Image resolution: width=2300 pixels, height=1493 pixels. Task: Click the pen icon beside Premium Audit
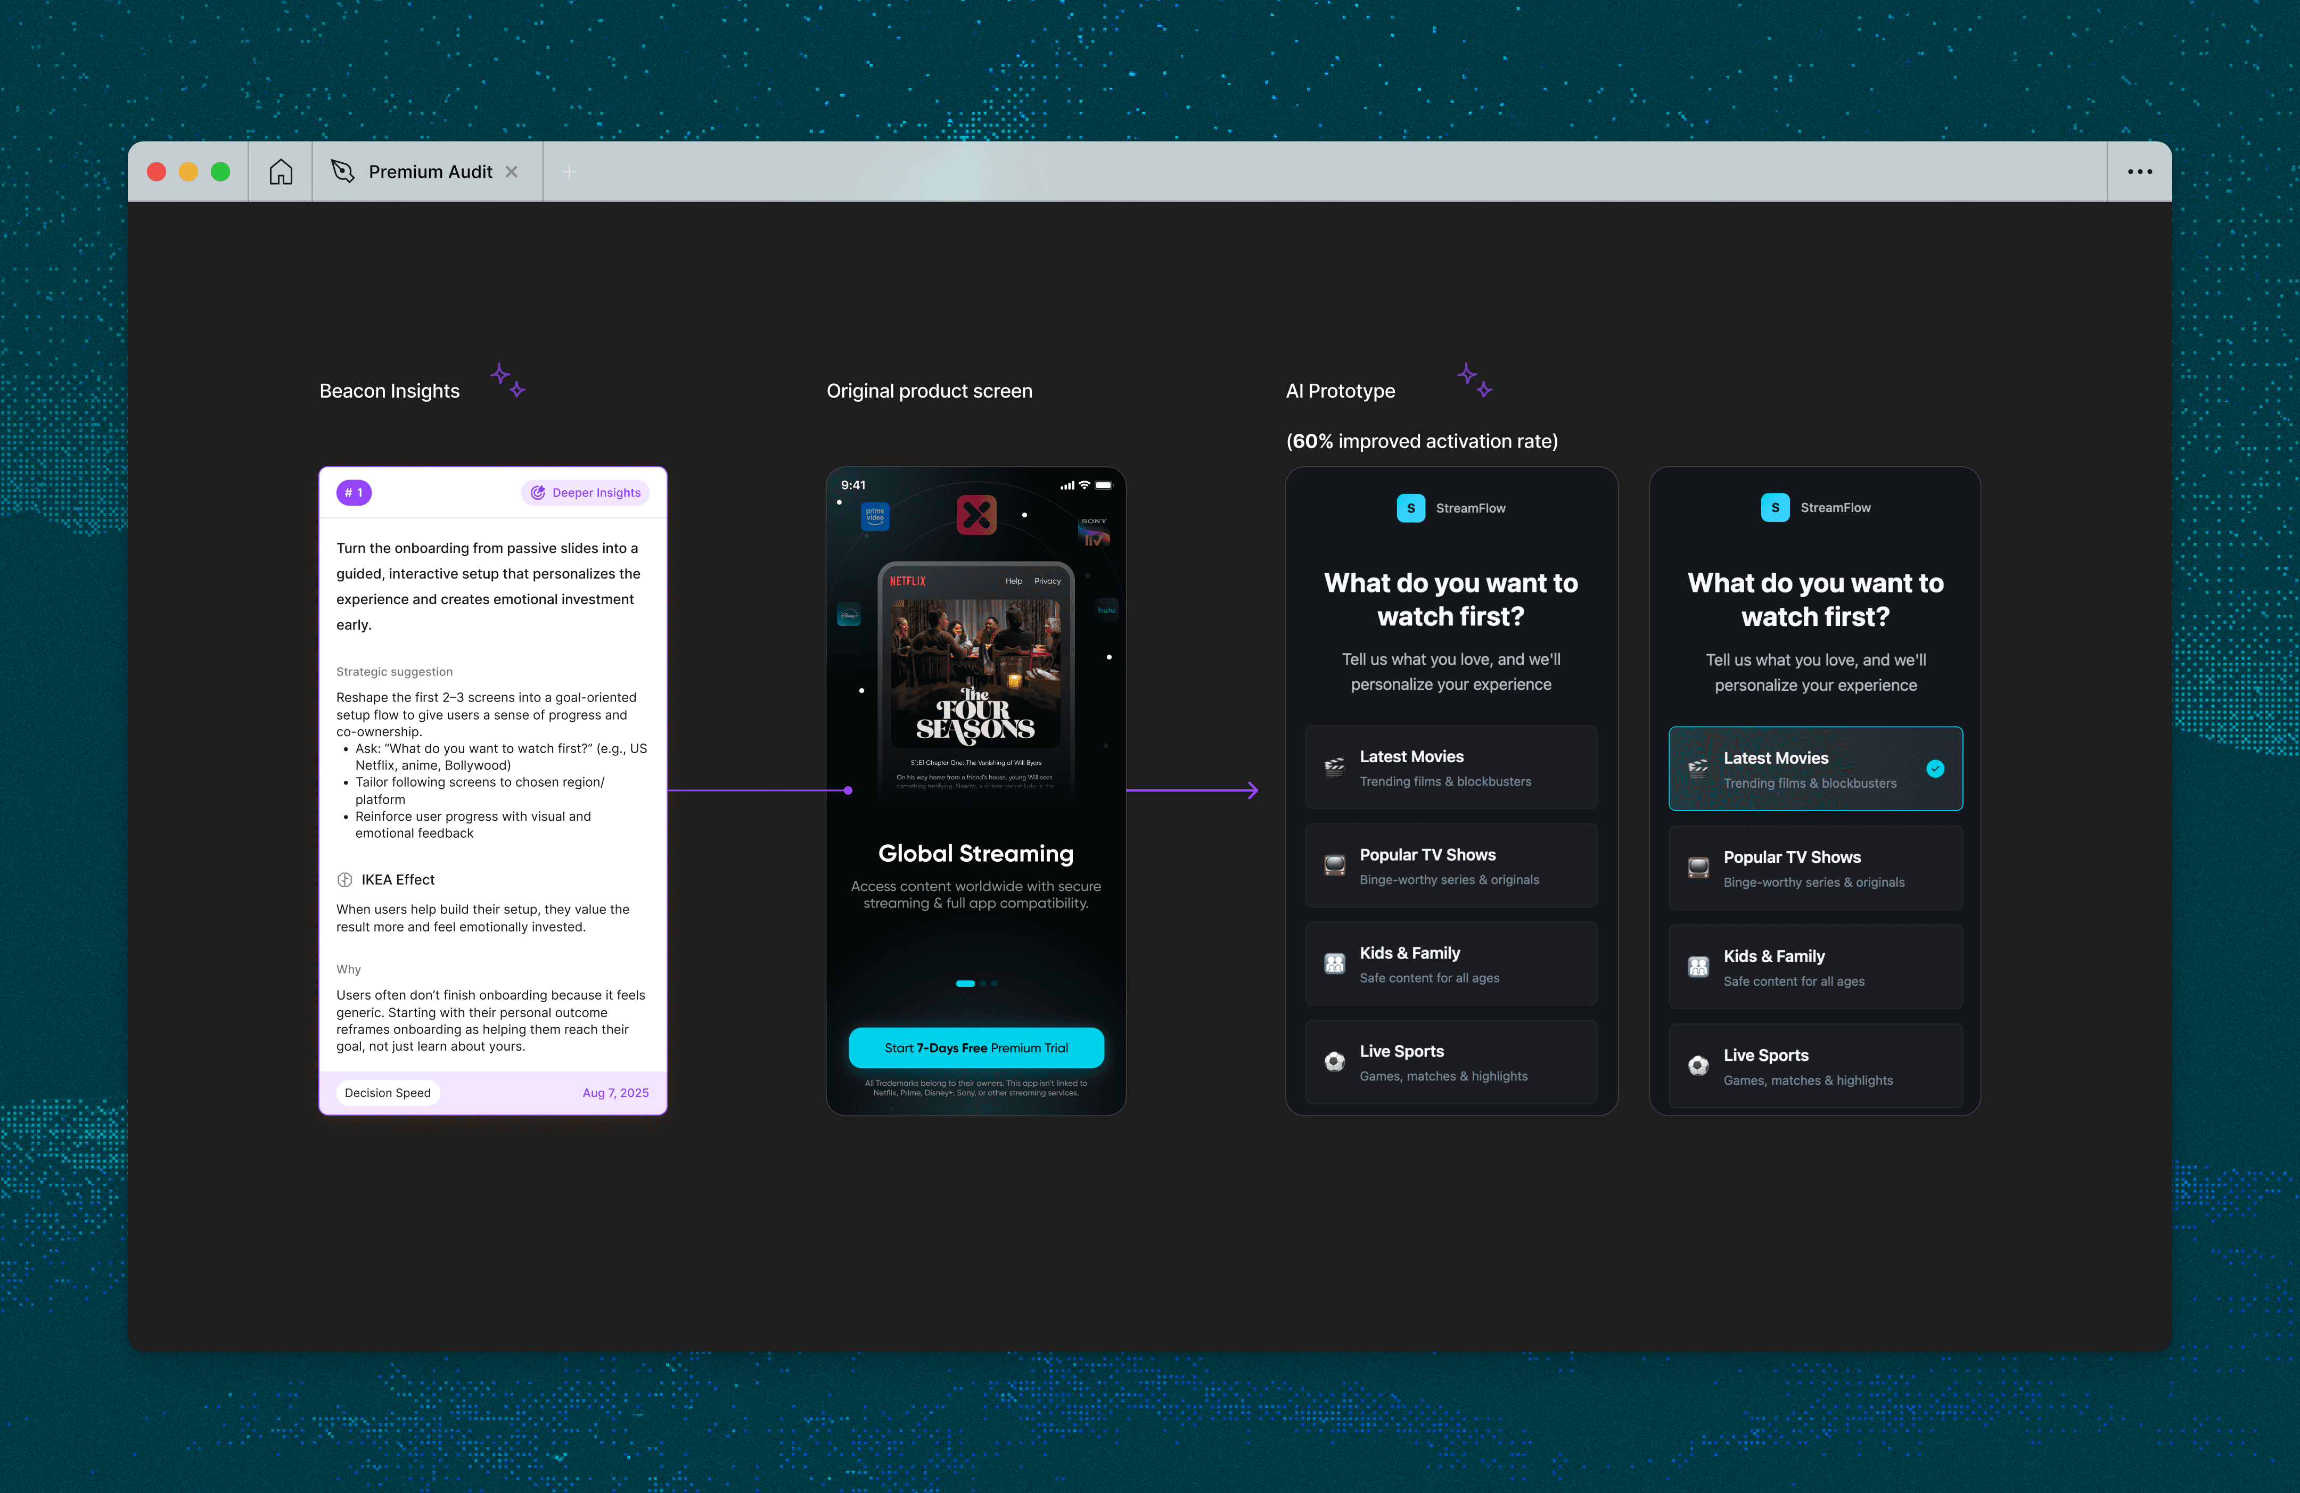(x=342, y=171)
